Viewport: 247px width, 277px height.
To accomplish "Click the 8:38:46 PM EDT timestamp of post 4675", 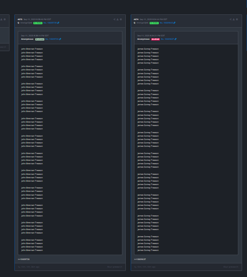I will pyautogui.click(x=37, y=19).
